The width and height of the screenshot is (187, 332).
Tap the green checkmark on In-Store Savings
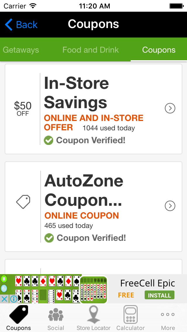click(x=49, y=141)
